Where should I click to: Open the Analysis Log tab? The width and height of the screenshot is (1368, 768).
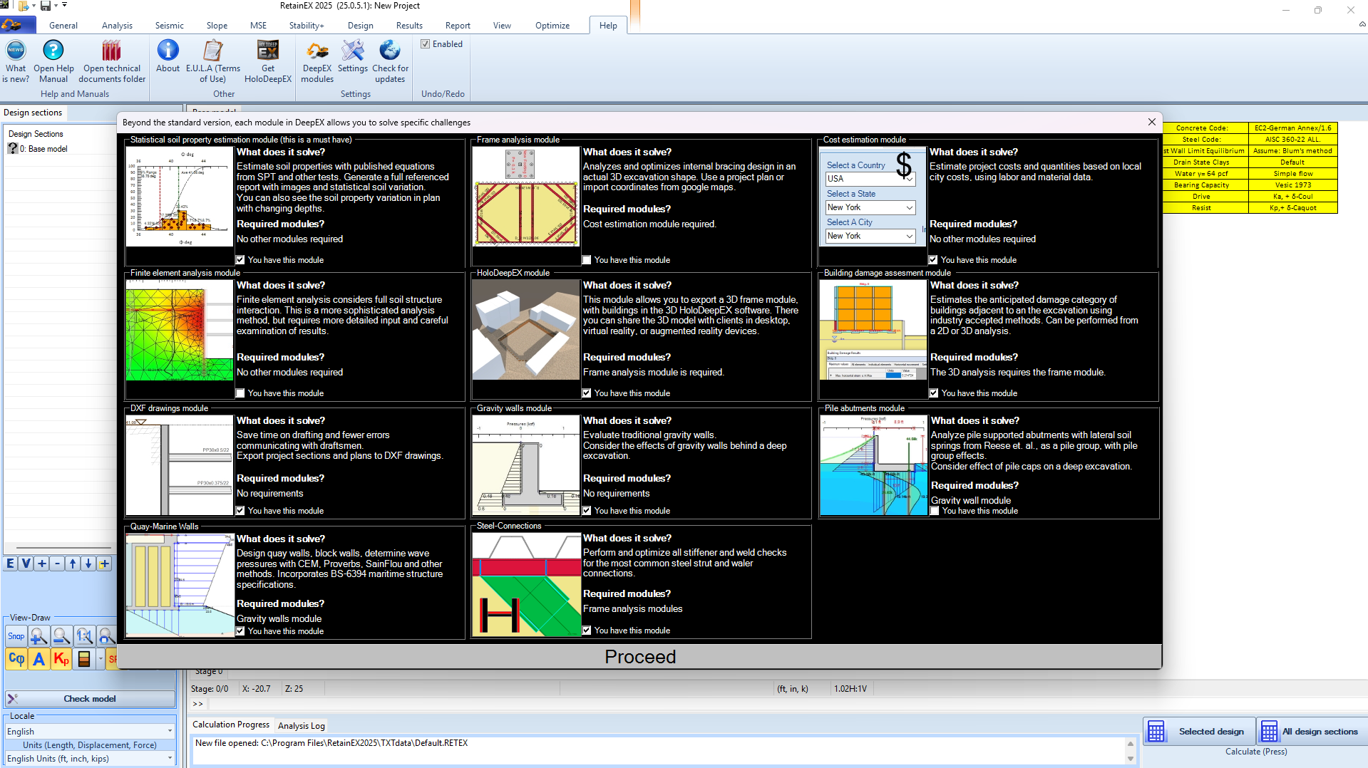click(302, 725)
